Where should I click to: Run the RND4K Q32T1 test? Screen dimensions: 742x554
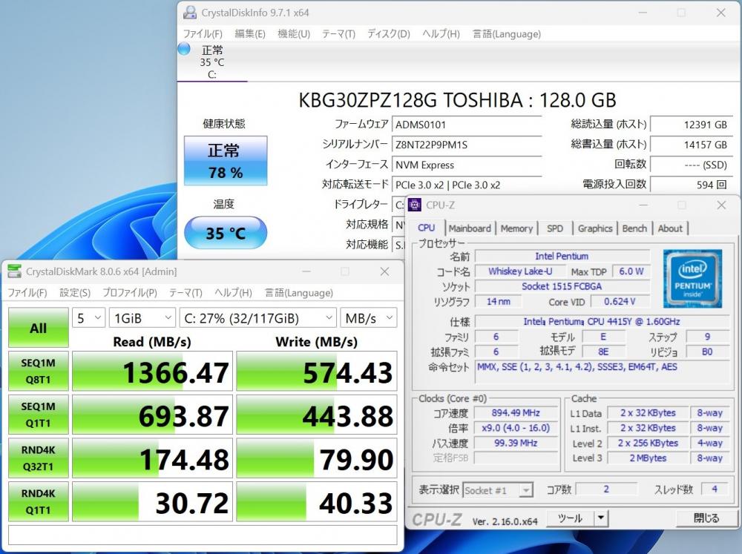click(39, 458)
